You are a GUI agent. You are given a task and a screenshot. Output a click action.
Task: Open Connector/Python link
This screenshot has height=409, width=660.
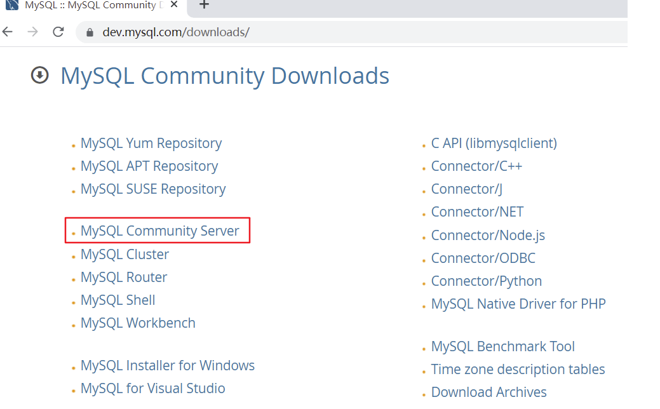(x=487, y=281)
